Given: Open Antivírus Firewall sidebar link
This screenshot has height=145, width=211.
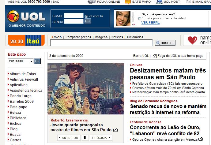Looking at the screenshot, I should coord(24,80).
